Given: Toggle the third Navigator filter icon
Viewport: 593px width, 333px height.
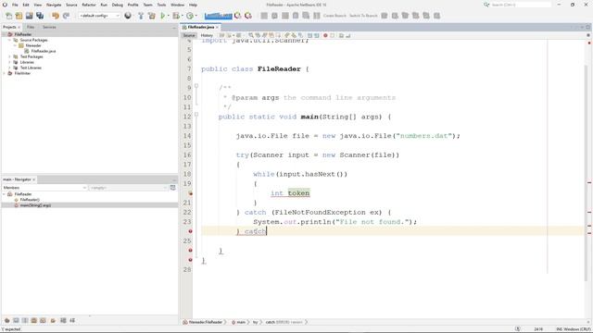Looking at the screenshot, I should tap(25, 321).
